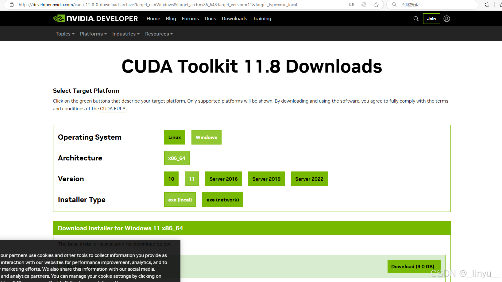Expand the Topics dropdown menu
Viewport: 502px width, 282px height.
[65, 34]
